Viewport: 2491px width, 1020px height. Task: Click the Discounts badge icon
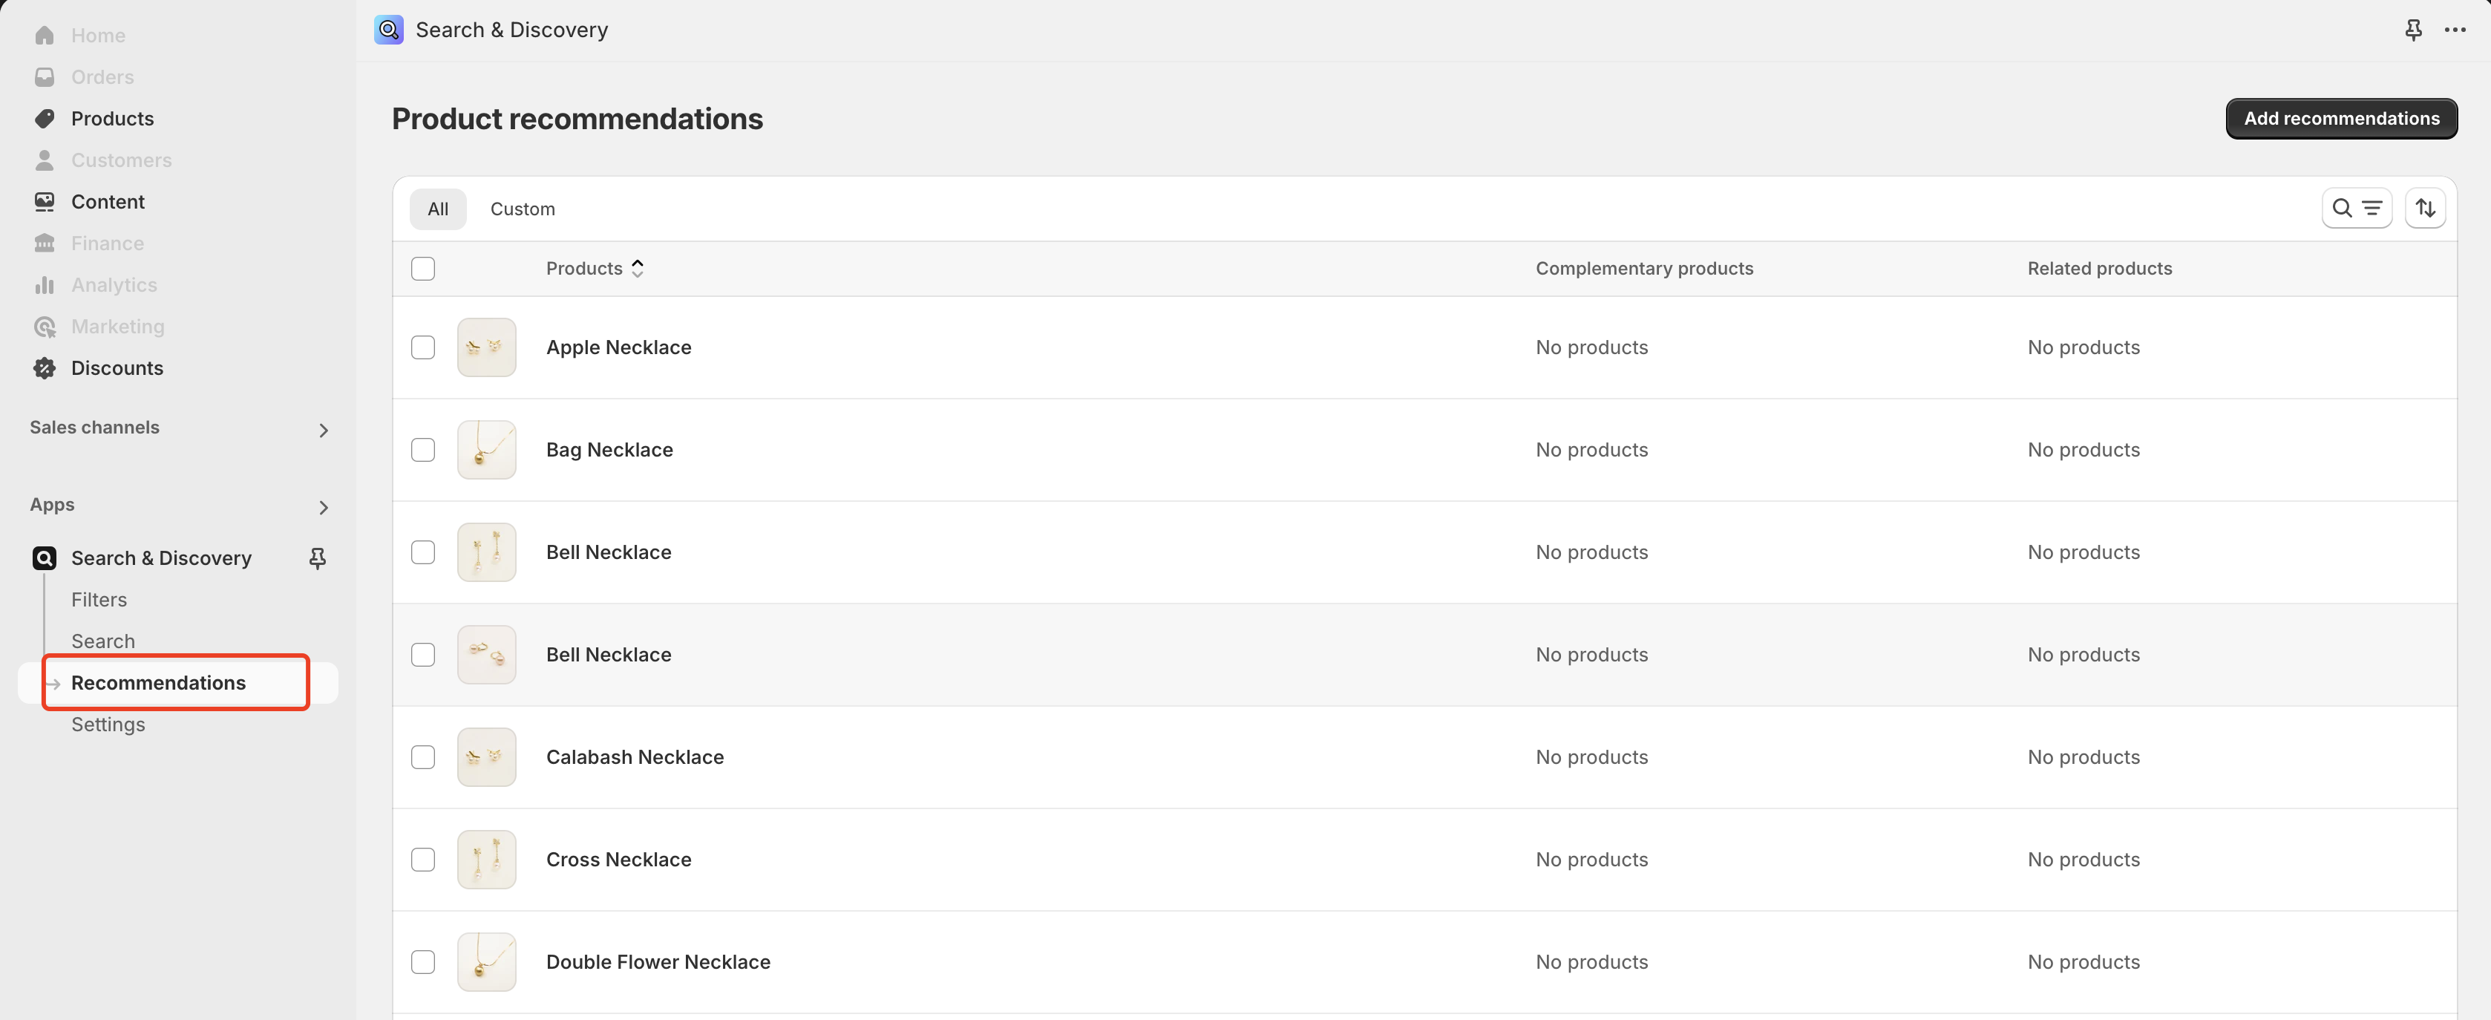pyautogui.click(x=45, y=368)
